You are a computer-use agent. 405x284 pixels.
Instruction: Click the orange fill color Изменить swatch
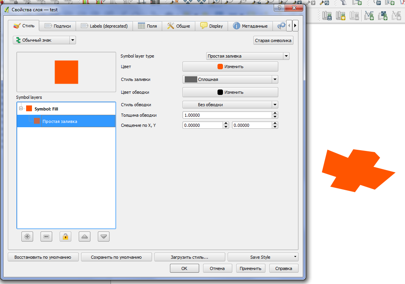tap(230, 66)
